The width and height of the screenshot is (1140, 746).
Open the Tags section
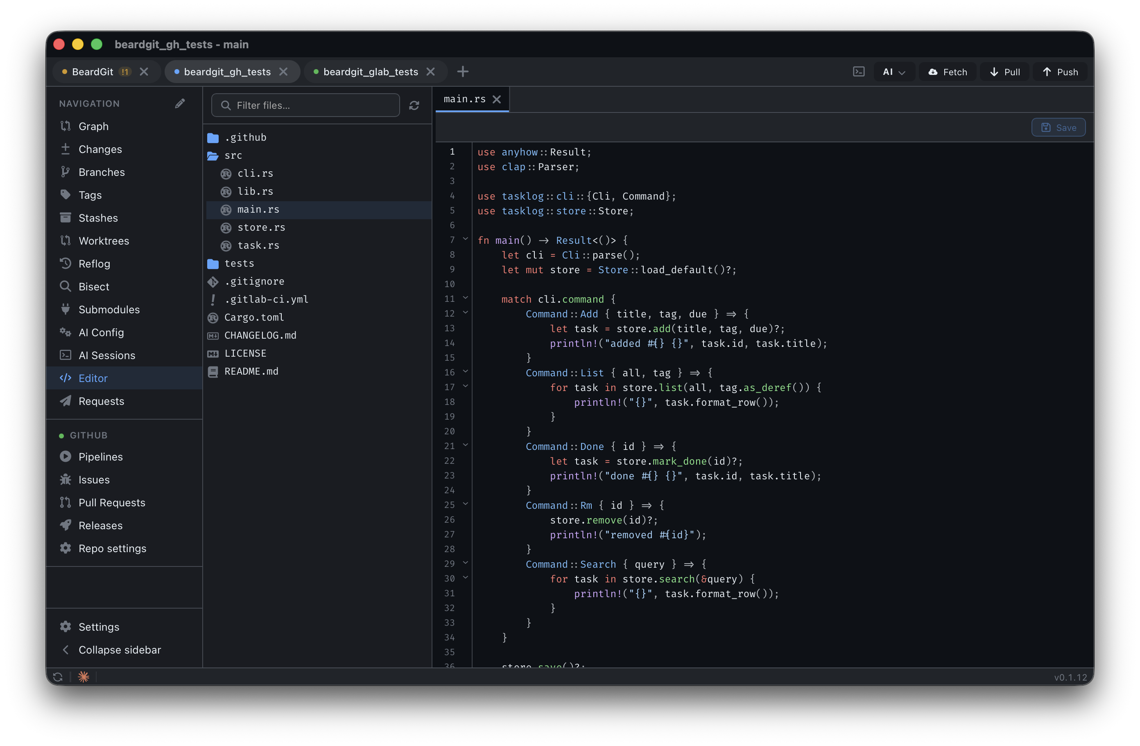click(124, 195)
